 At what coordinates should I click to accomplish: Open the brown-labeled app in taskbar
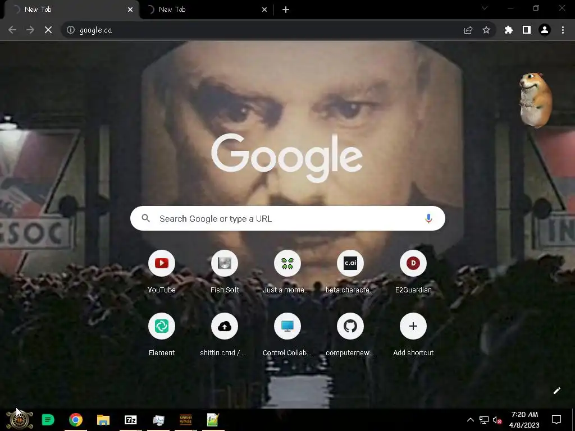[x=186, y=420]
